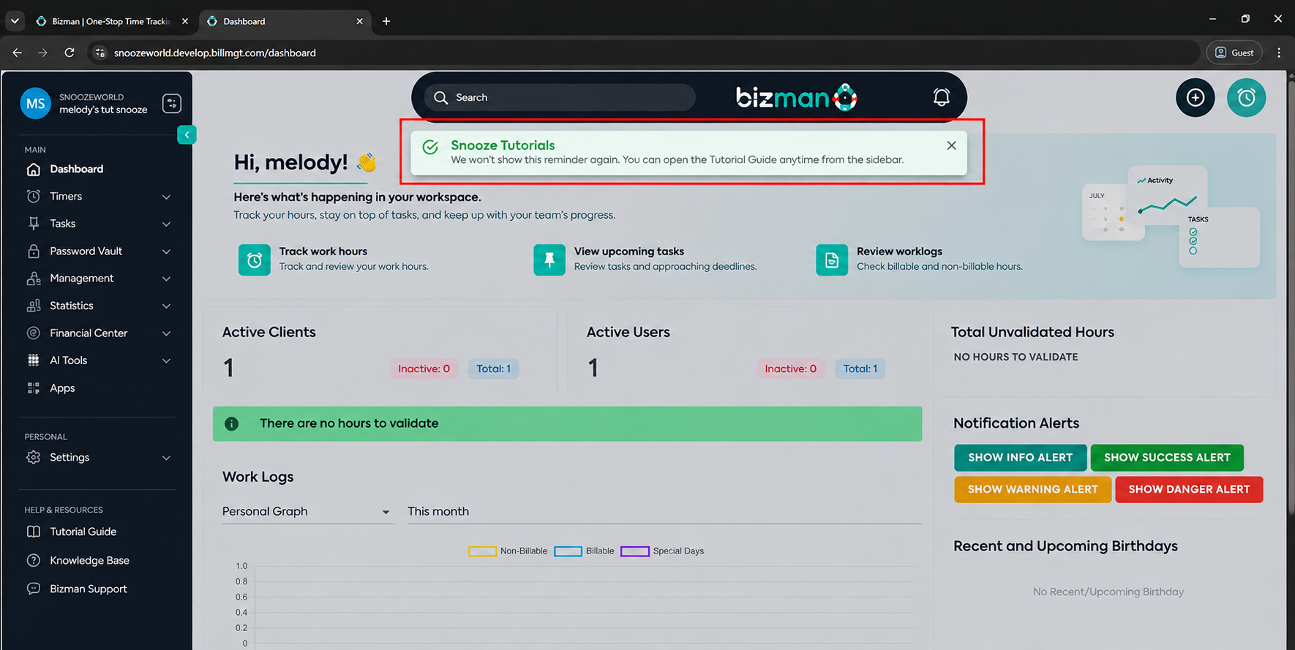Open the Personal Graph dropdown
This screenshot has width=1295, height=650.
[x=307, y=511]
